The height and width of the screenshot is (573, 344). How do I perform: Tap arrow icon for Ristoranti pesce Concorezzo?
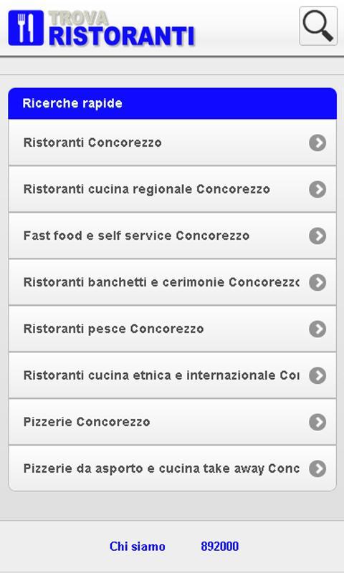317,329
